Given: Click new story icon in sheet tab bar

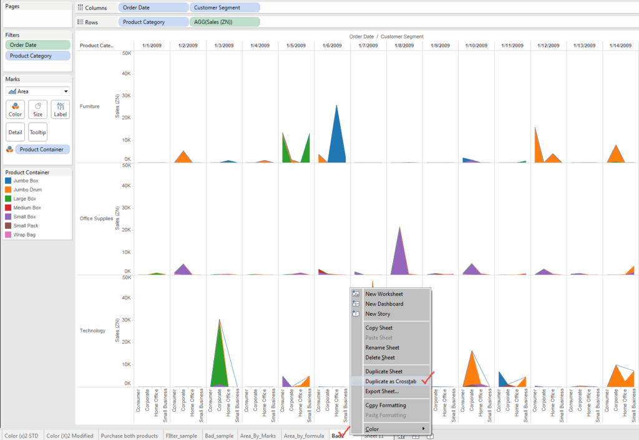Looking at the screenshot, I should click(429, 436).
